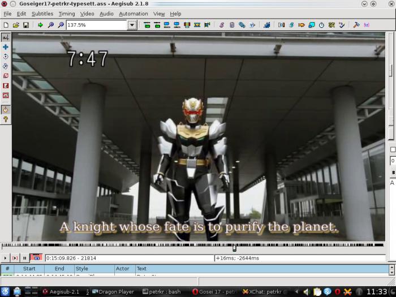
Task: Pause video playback
Action: coord(25,258)
